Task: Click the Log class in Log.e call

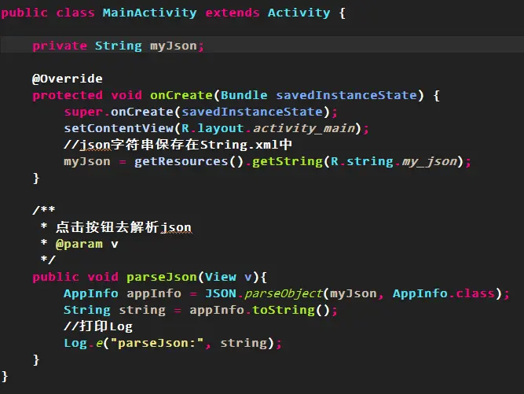Action: tap(75, 343)
